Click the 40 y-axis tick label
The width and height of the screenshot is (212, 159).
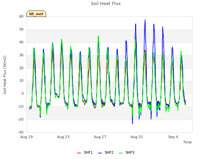tap(21, 42)
